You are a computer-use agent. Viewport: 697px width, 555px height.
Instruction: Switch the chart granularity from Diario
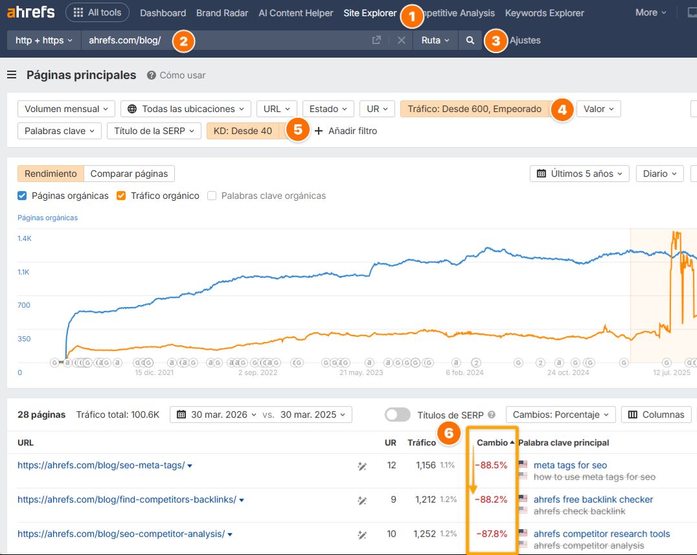659,174
